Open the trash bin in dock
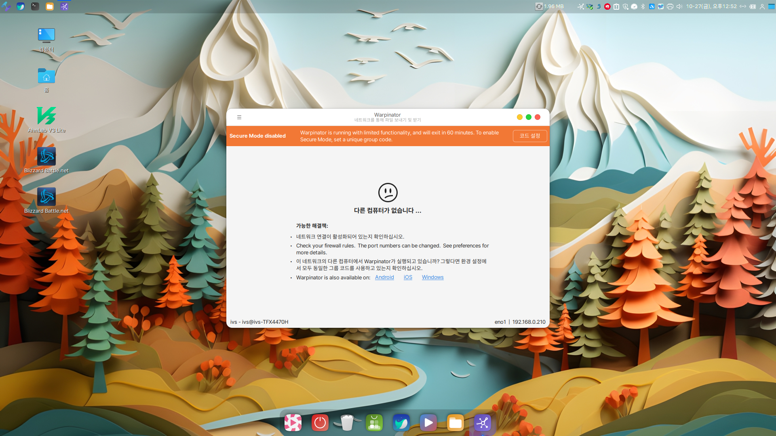The image size is (776, 436). [347, 423]
